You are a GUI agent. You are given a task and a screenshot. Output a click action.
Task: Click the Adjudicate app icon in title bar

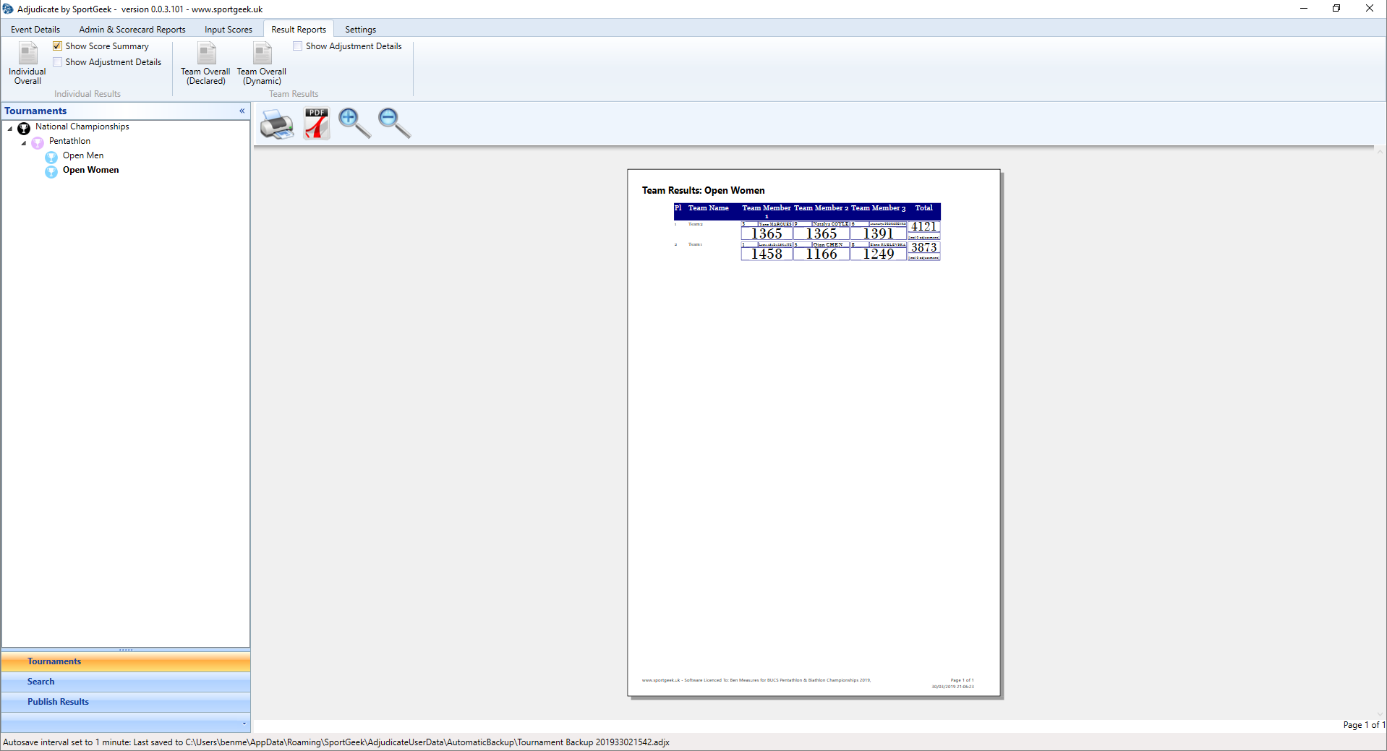8,9
